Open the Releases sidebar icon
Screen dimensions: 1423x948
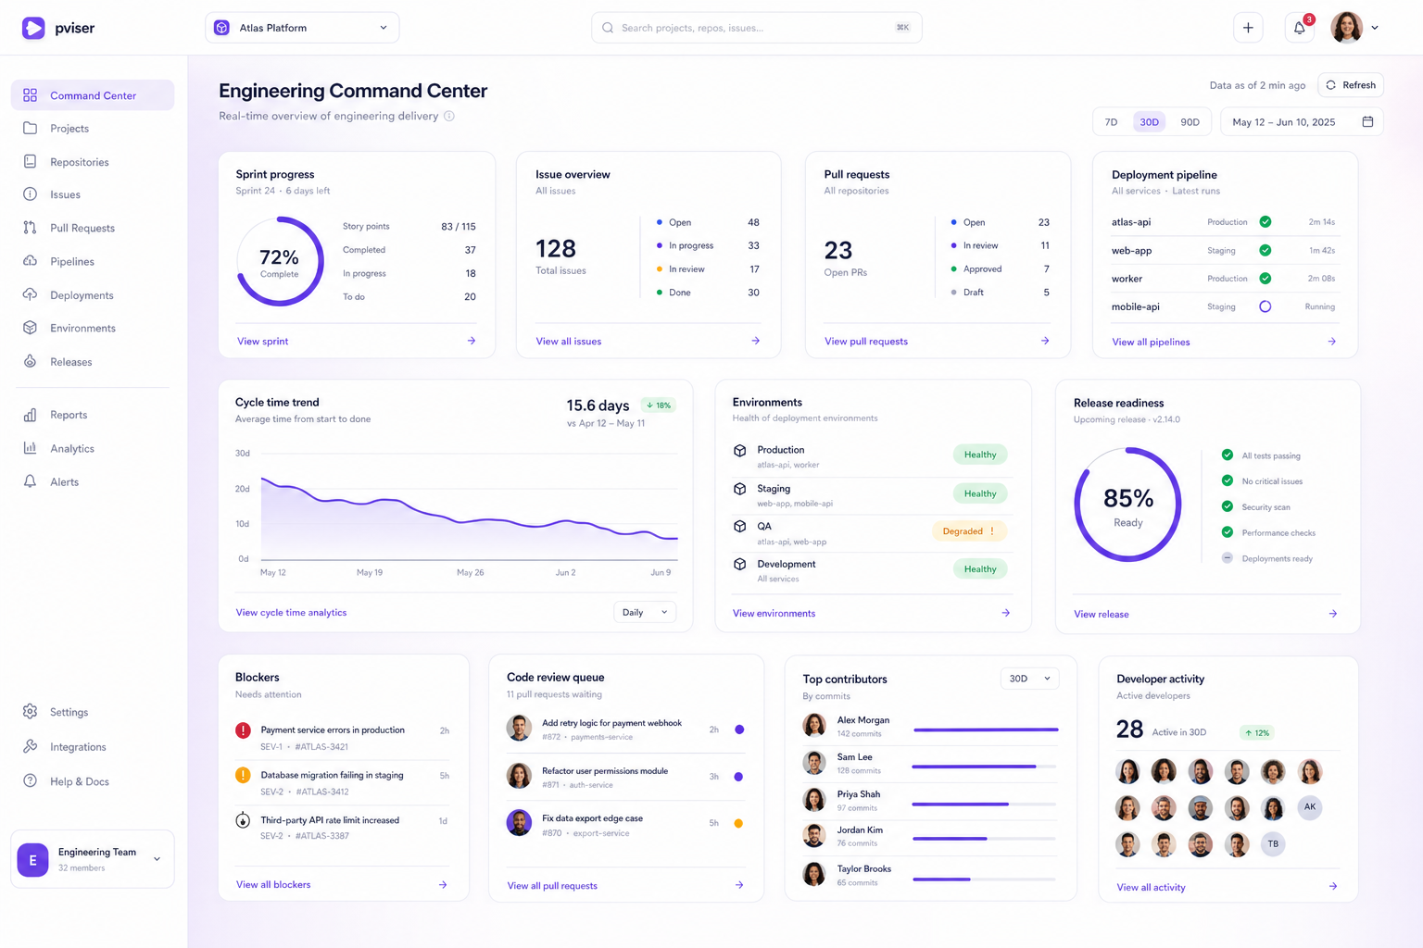[x=30, y=362]
